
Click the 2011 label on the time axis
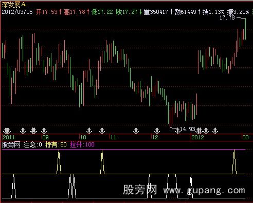[9, 137]
